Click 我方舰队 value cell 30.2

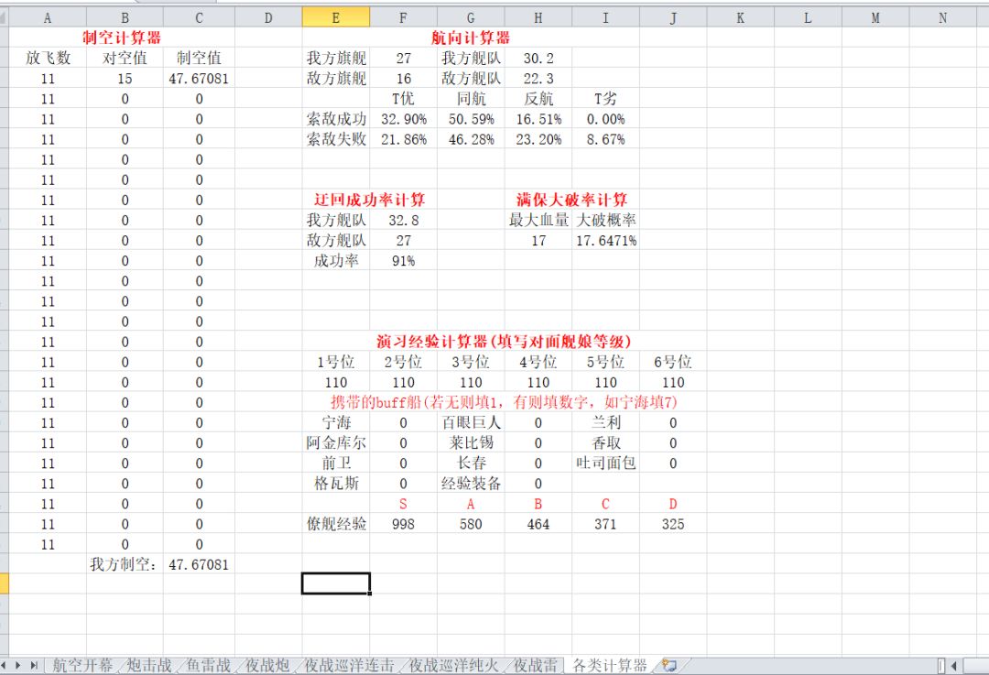pos(538,58)
